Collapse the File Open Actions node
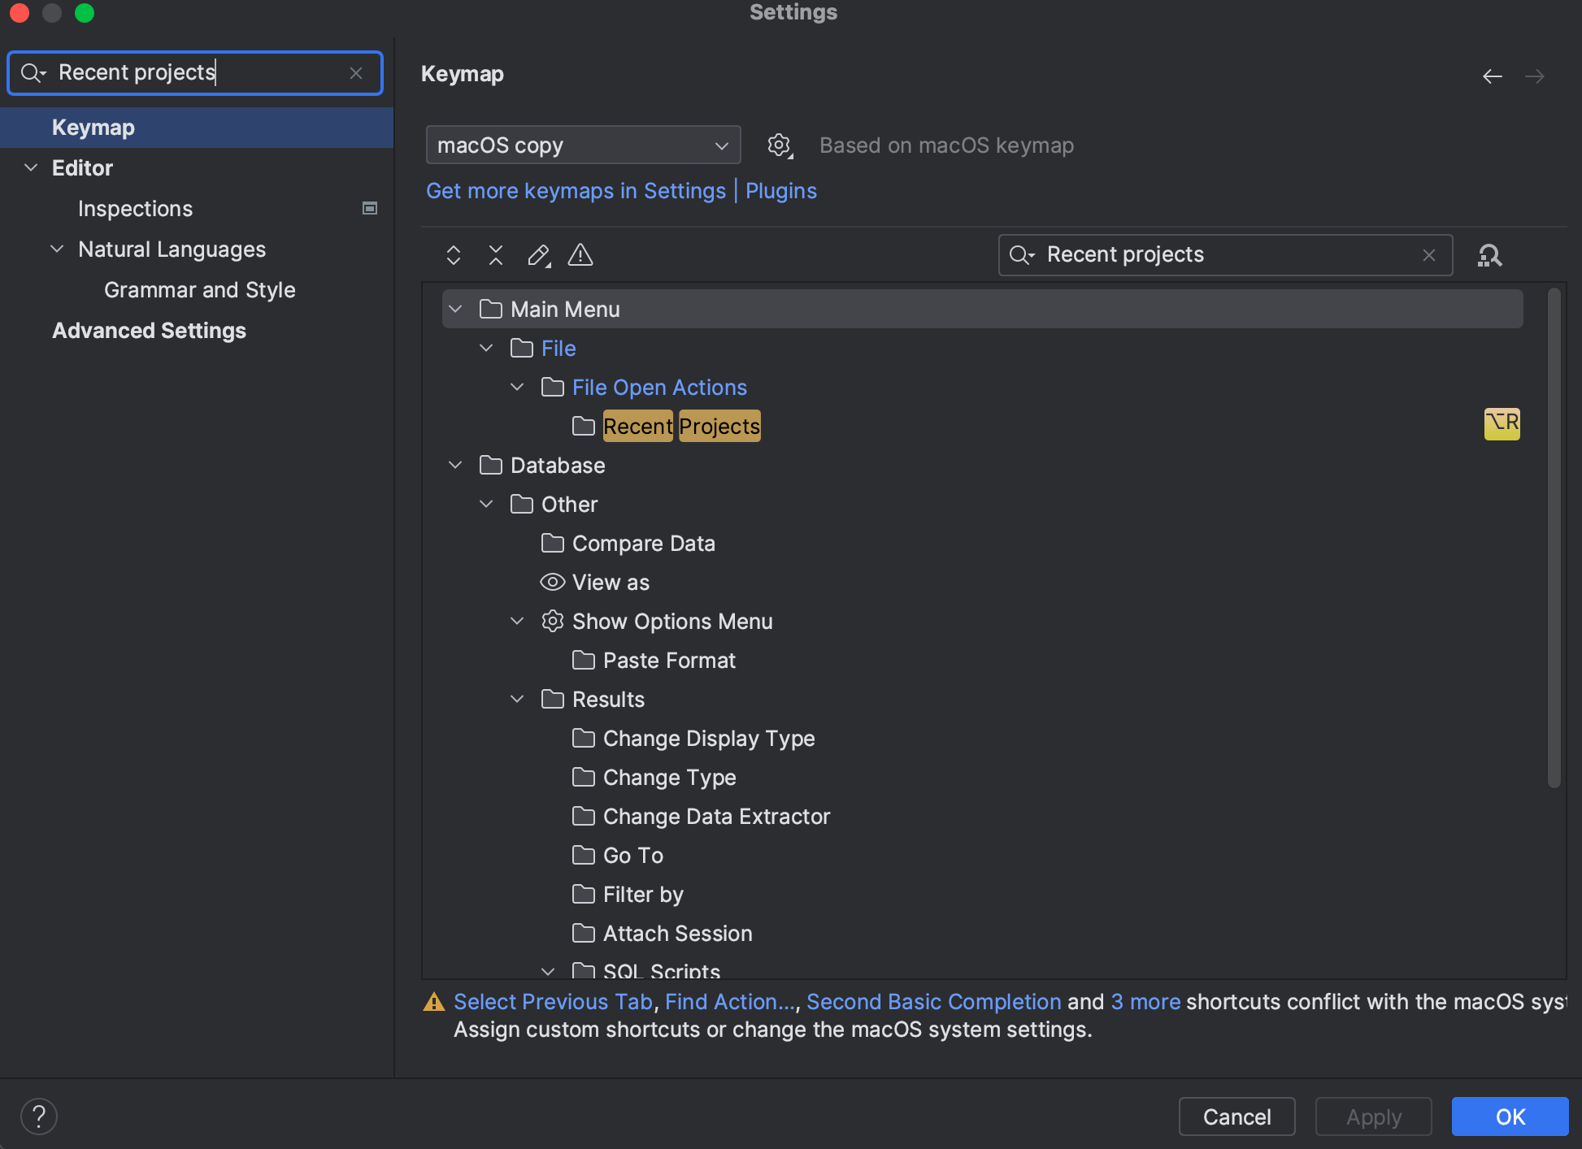 click(x=518, y=388)
